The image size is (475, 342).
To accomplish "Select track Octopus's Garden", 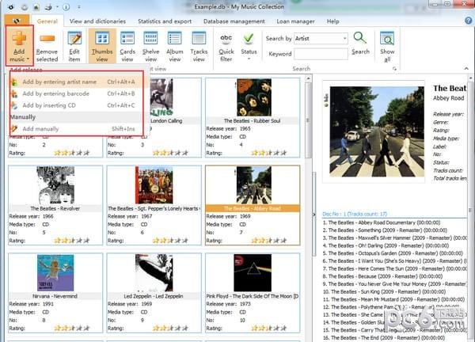I will (x=393, y=253).
